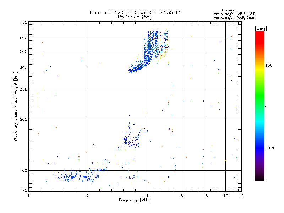Click the '0' colorbar tick label
Screen dimensions: 284x213
(x=266, y=107)
